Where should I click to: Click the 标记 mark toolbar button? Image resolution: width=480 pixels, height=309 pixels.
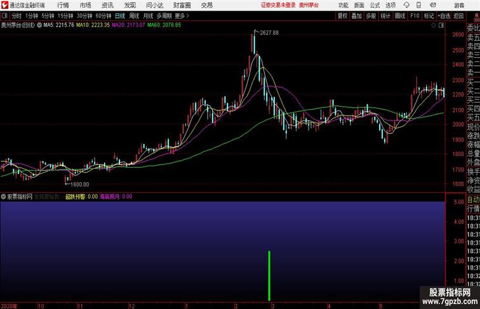coord(429,16)
